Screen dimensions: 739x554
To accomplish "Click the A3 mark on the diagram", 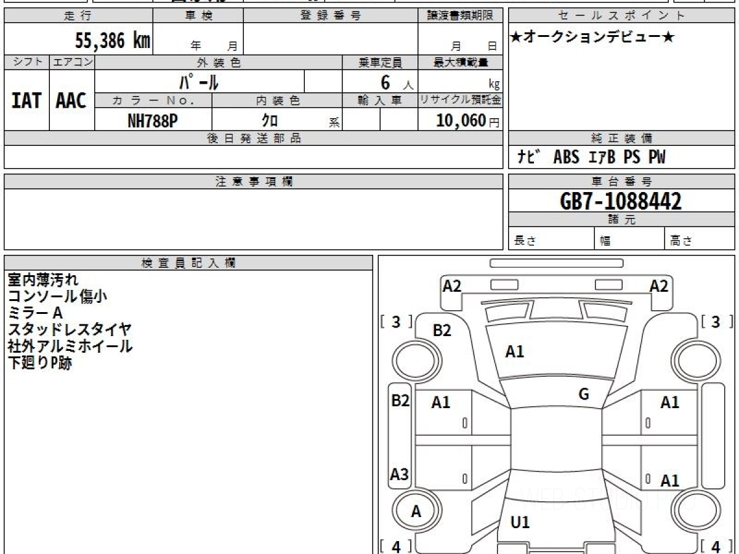I will click(400, 475).
